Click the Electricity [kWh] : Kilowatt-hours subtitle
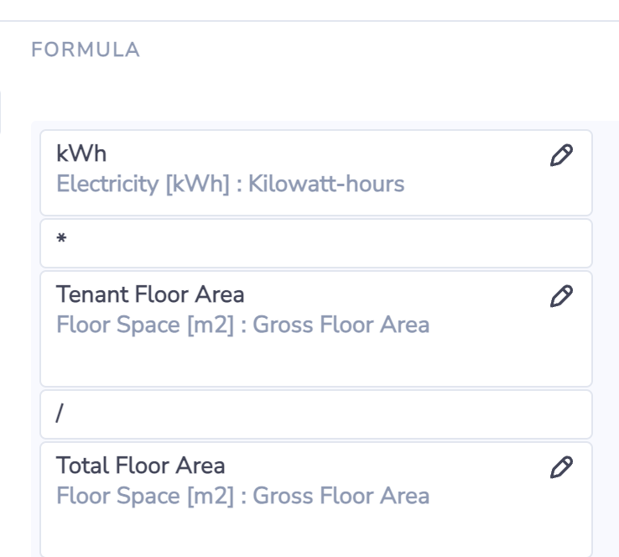The width and height of the screenshot is (619, 557). [x=231, y=184]
